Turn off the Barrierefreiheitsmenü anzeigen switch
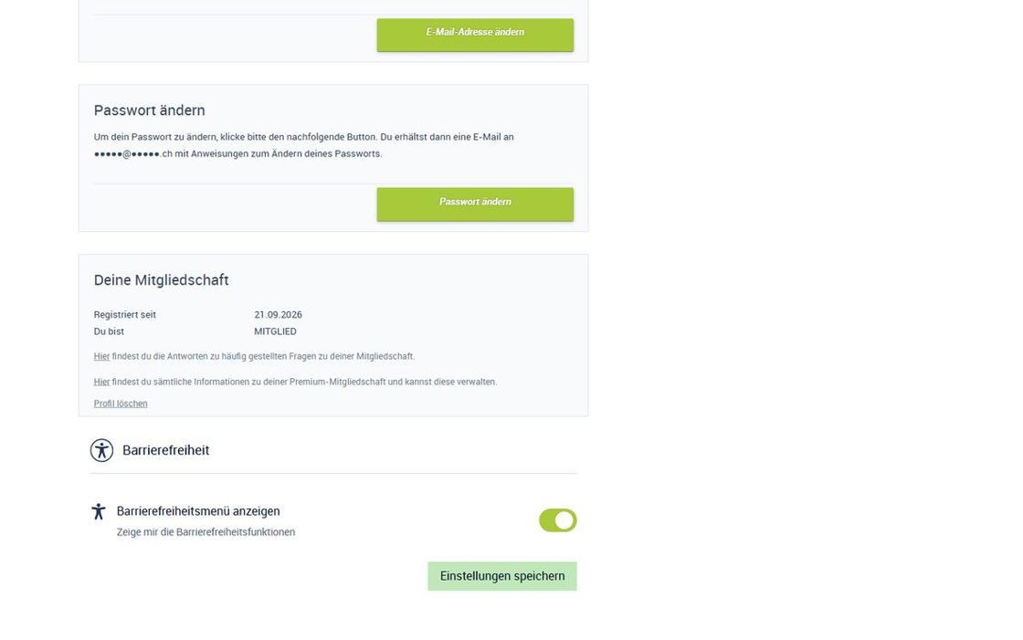This screenshot has height=640, width=1023. 558,520
